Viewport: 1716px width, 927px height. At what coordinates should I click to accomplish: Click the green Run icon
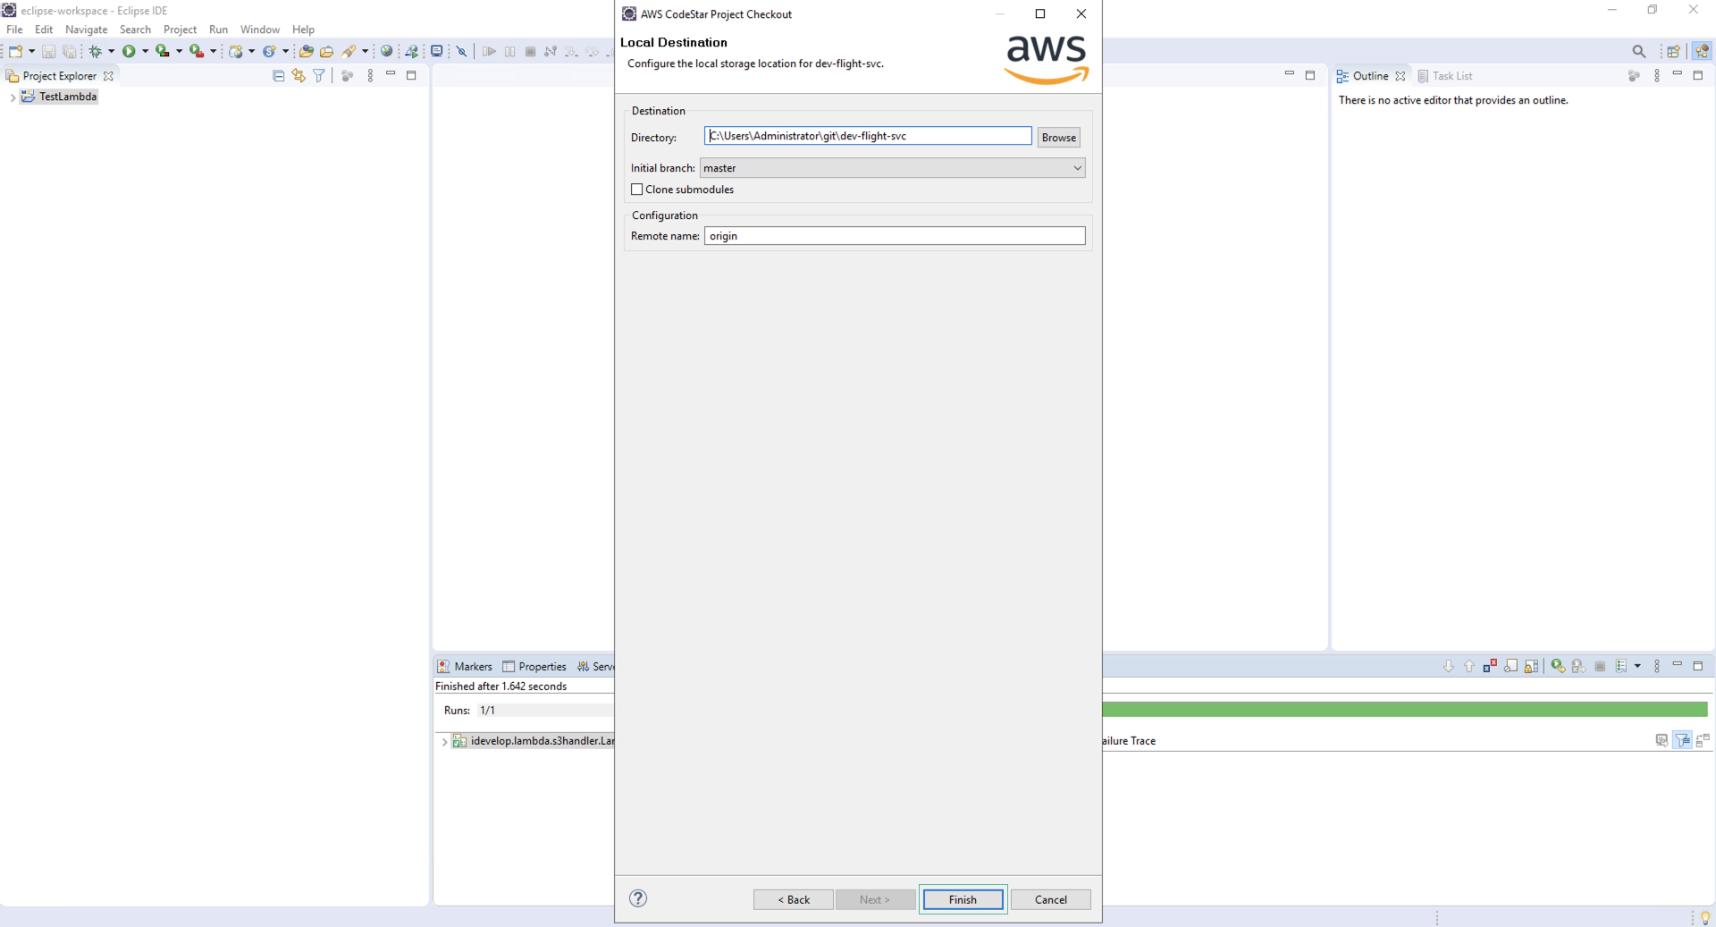(x=130, y=51)
